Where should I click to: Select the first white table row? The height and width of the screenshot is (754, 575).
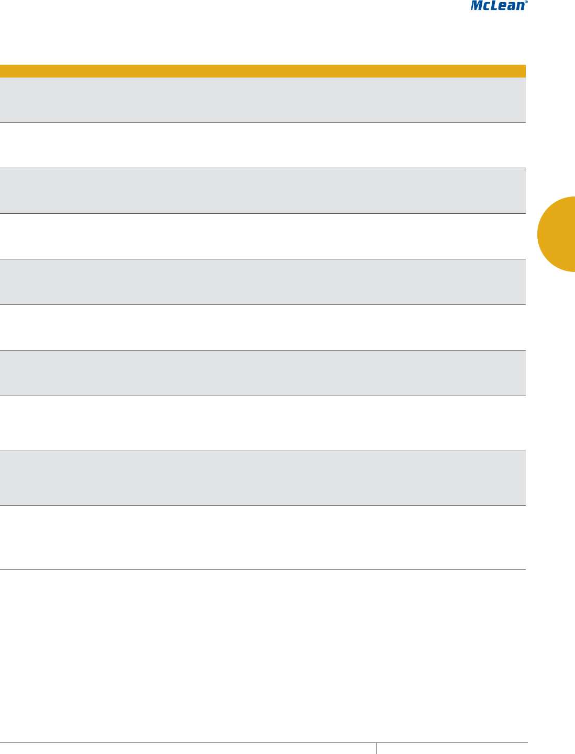tap(263, 145)
